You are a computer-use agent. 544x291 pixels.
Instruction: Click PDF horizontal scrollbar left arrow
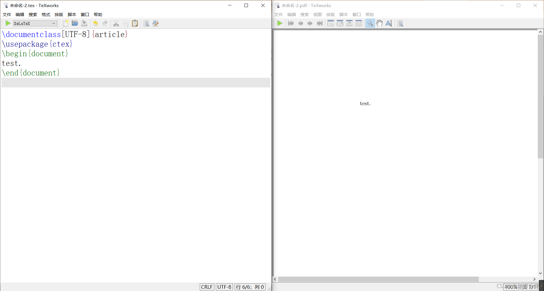point(275,279)
